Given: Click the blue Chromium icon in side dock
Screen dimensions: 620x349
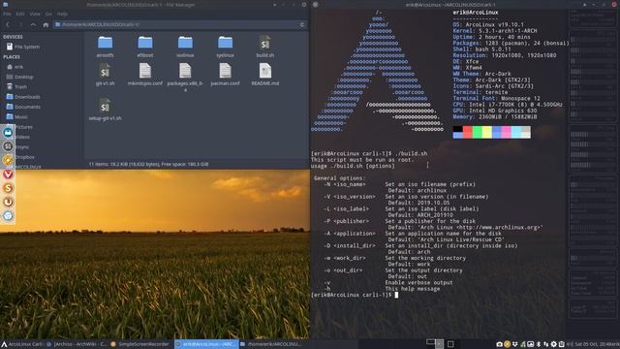Looking at the screenshot, I should pos(8,215).
